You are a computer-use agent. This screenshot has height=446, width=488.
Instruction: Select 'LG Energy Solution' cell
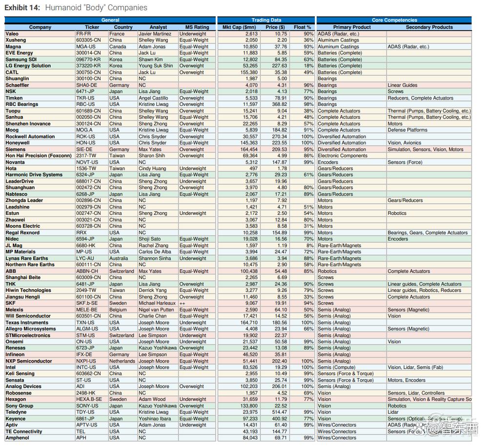[x=28, y=66]
